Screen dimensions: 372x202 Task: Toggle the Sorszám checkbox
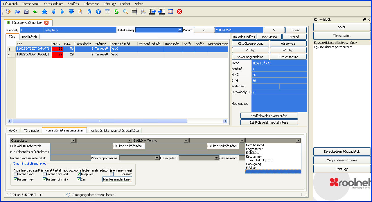pos(112,174)
